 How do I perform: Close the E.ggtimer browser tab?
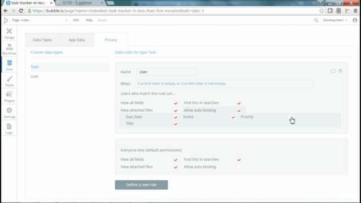[x=102, y=3]
